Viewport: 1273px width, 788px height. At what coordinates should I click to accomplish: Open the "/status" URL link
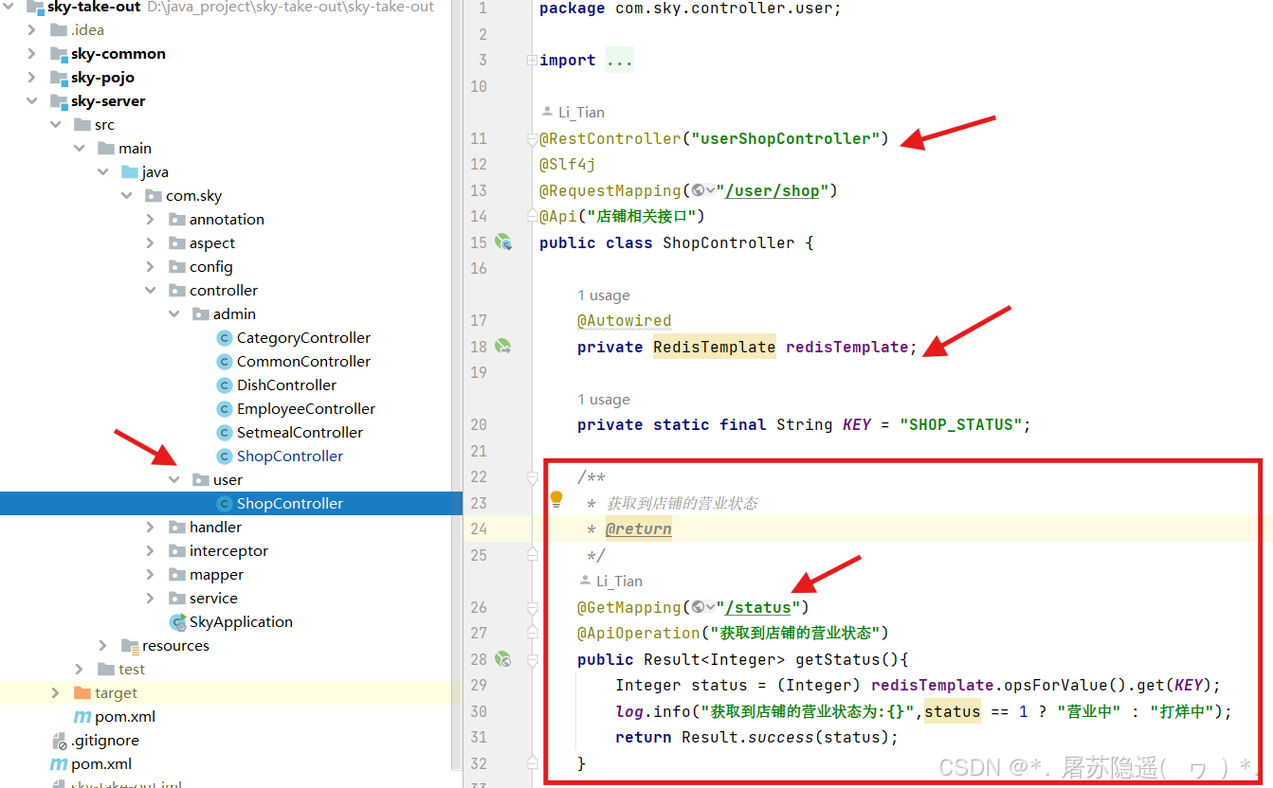[758, 608]
